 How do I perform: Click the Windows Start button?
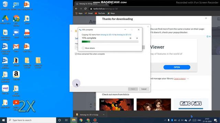(x=3, y=120)
